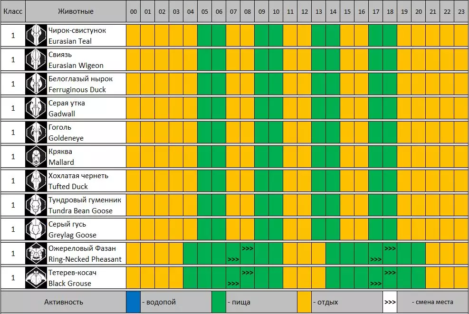The image size is (469, 314).
Task: Click Mallard green cell at hour 13
Action: coord(318,156)
